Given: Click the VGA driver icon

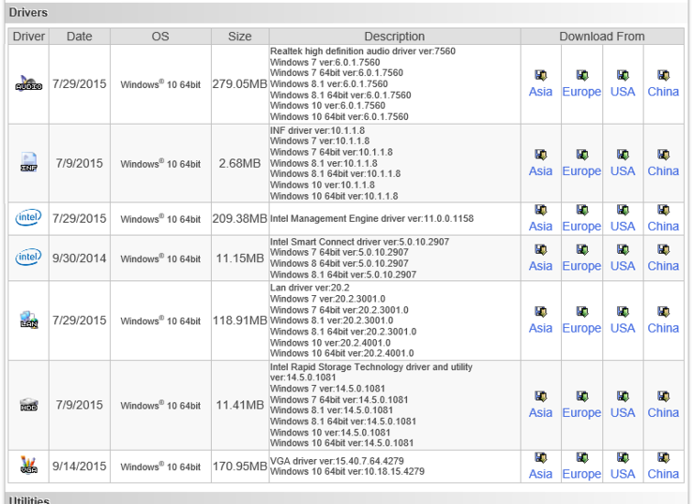Looking at the screenshot, I should (29, 466).
